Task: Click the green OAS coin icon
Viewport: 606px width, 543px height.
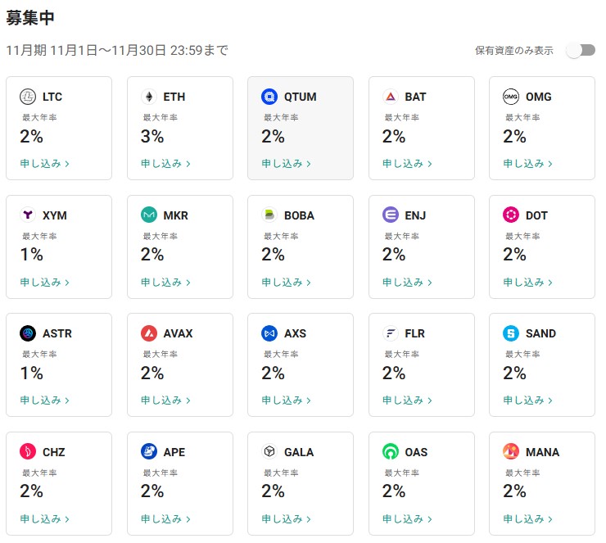Action: pyautogui.click(x=391, y=451)
